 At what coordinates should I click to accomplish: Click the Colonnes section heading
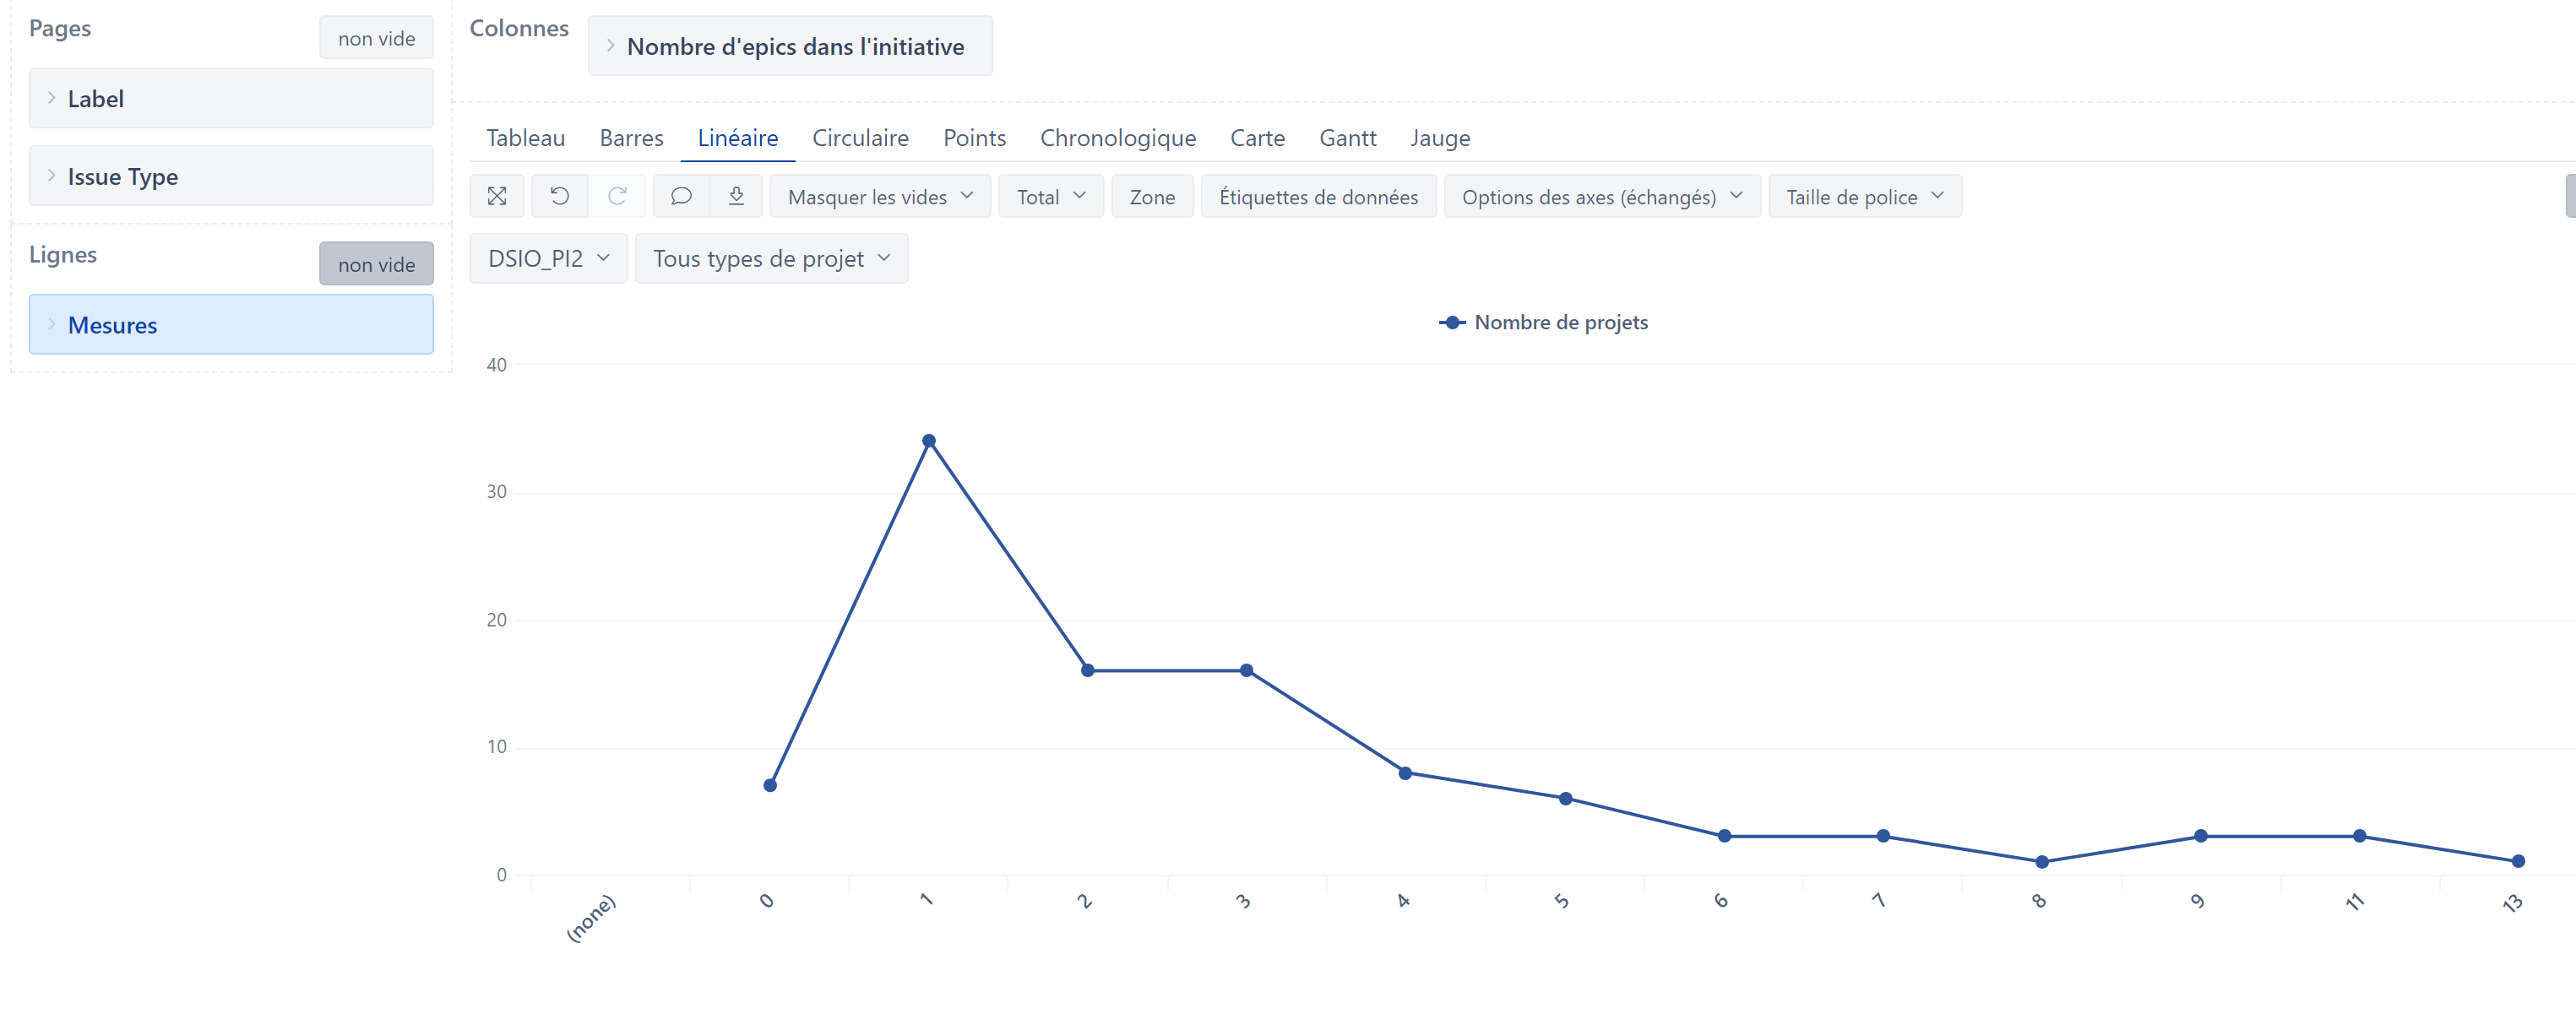point(519,28)
